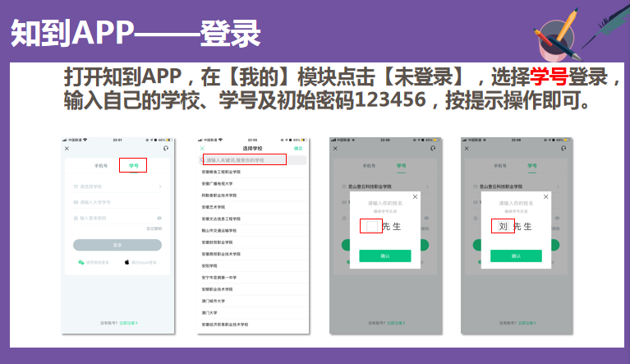
Task: Close the empty login screen with its X icon
Action: [67, 149]
